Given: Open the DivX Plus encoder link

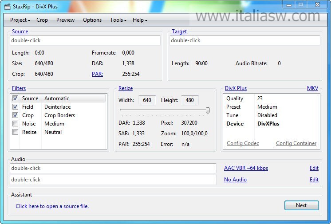Looking at the screenshot, I should (x=236, y=88).
